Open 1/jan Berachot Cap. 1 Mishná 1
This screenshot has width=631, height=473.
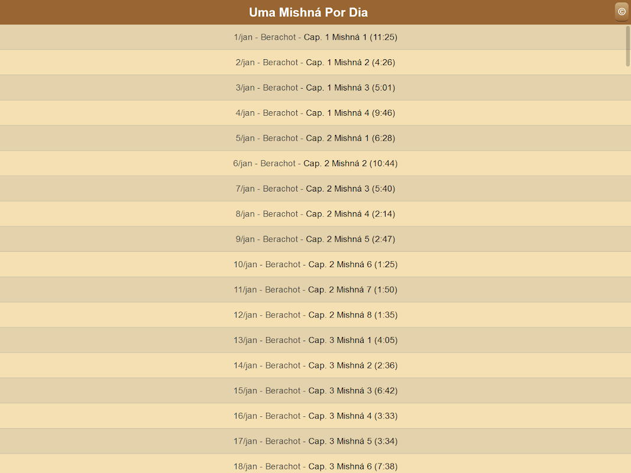(x=316, y=37)
